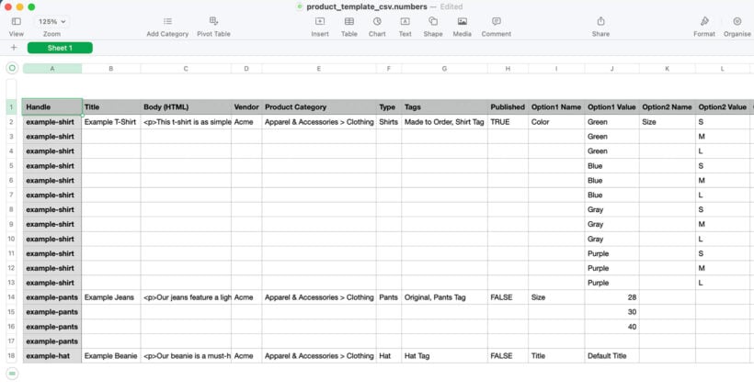Add a new sheet with plus button
Screen dimensions: 754x391
14,48
